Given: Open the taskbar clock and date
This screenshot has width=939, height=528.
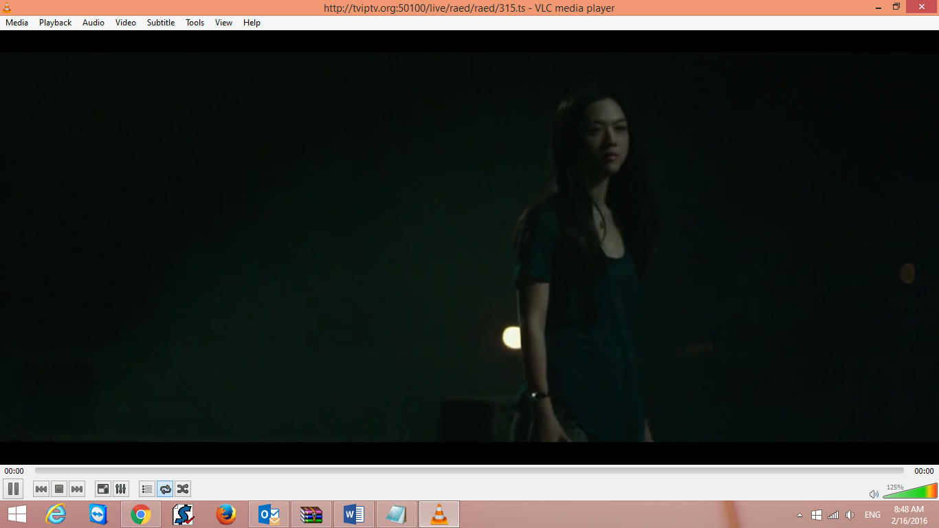Looking at the screenshot, I should (909, 515).
